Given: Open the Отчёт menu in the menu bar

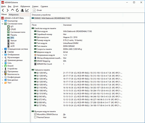Looking at the screenshot, I should 16,6.
